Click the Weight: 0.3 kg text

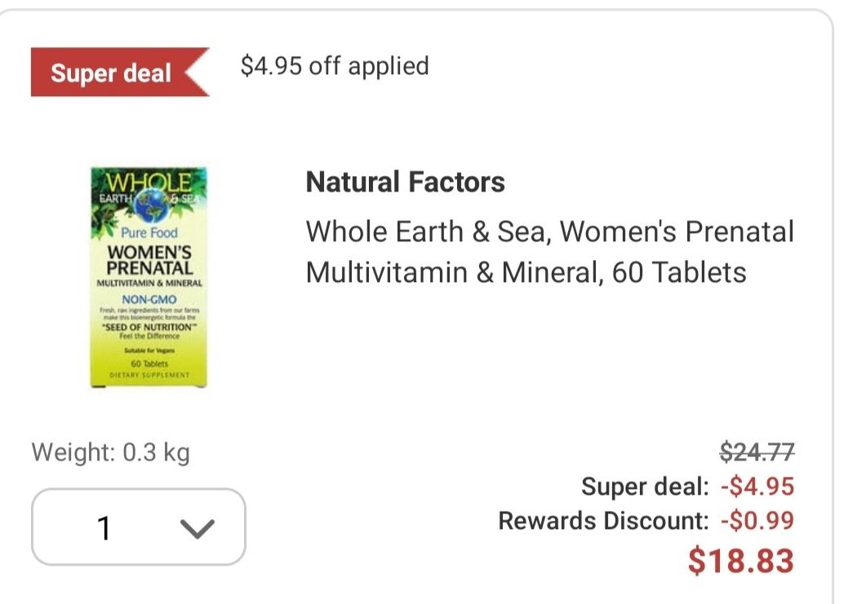111,452
